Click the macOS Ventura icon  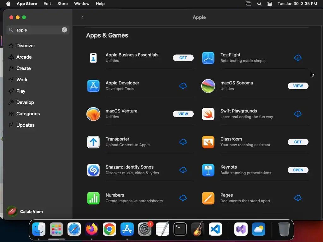pyautogui.click(x=93, y=114)
